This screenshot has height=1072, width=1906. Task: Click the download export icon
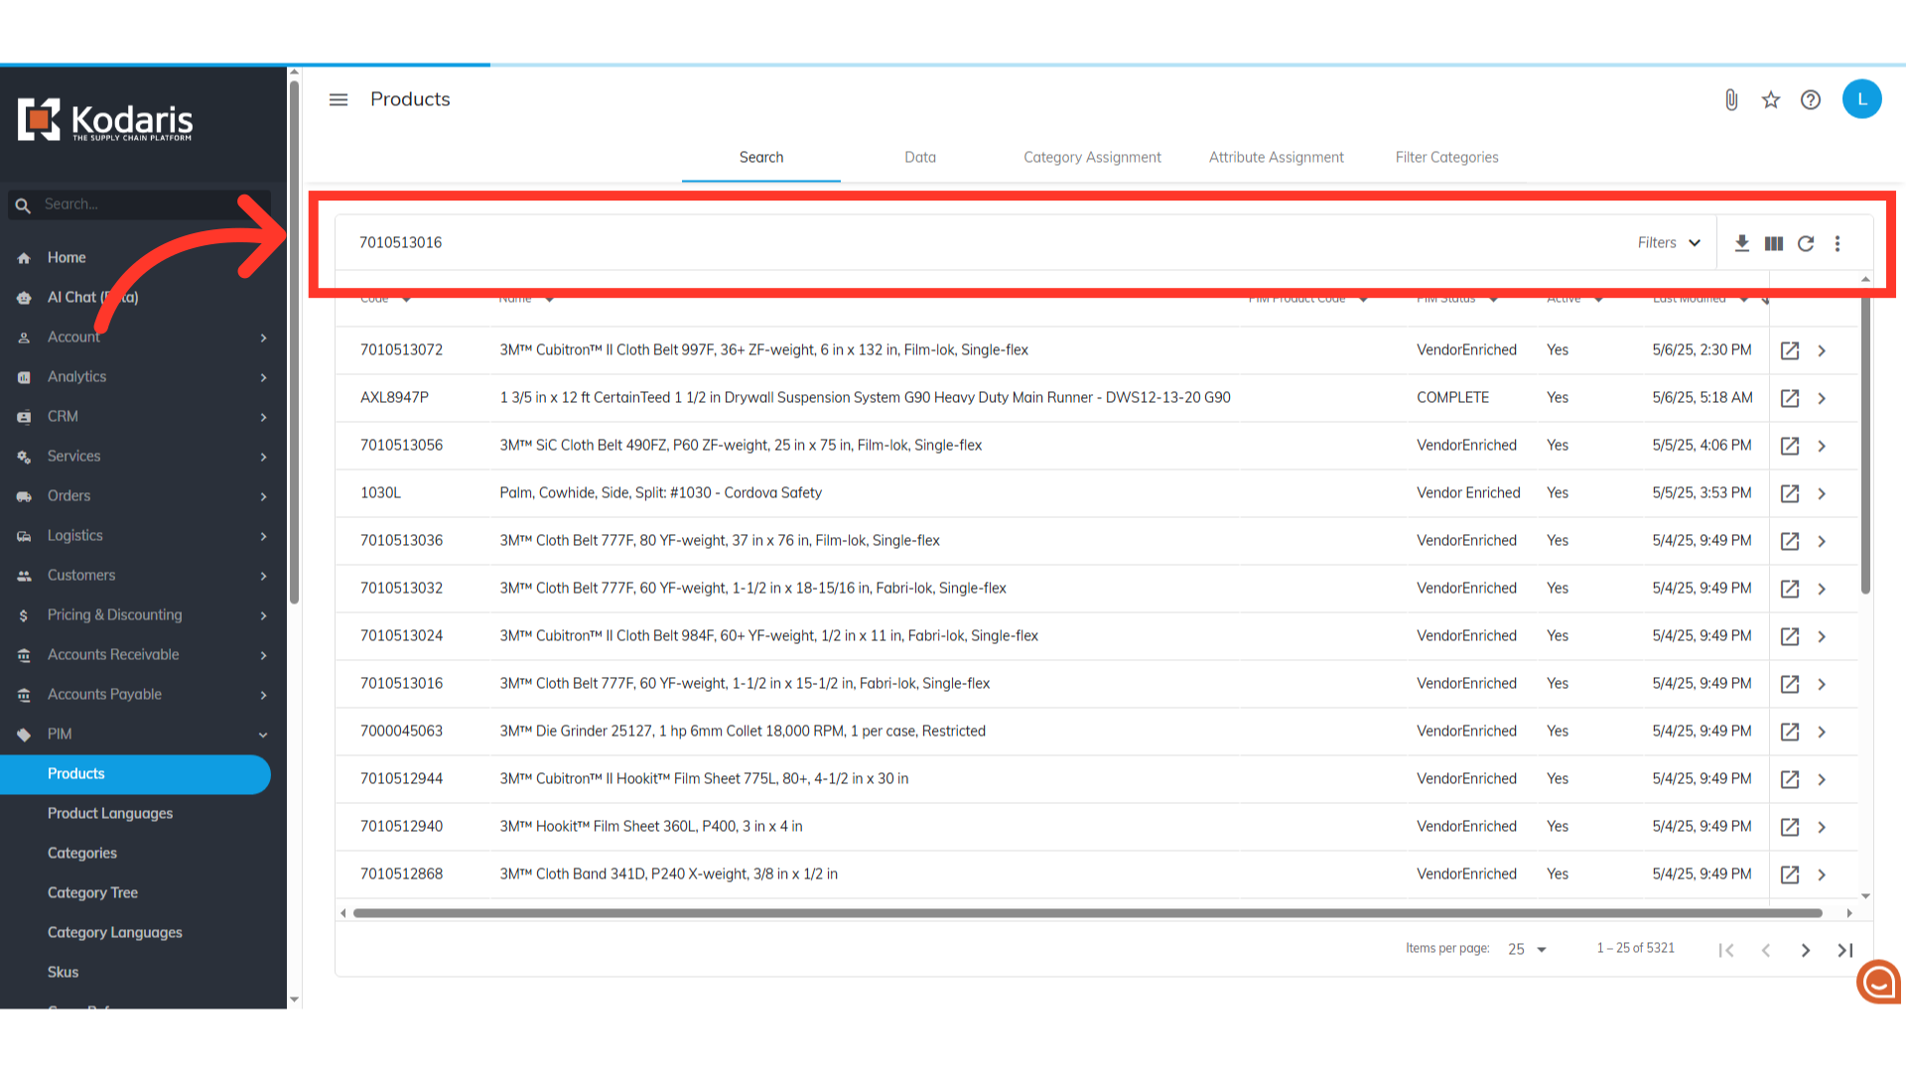point(1741,243)
